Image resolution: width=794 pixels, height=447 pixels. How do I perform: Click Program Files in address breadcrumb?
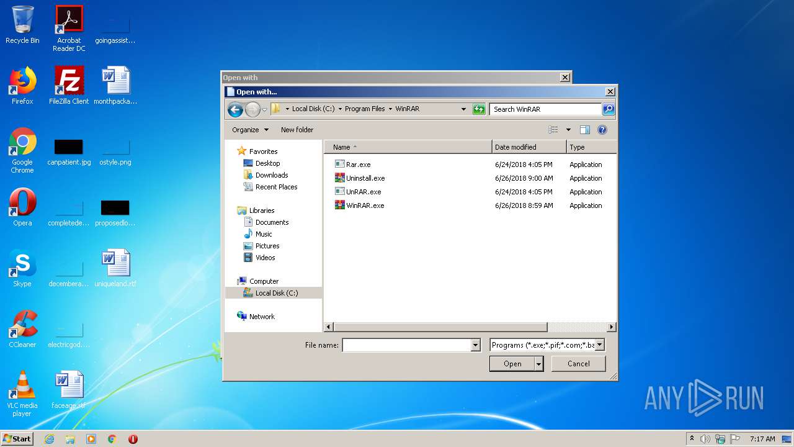coord(365,109)
